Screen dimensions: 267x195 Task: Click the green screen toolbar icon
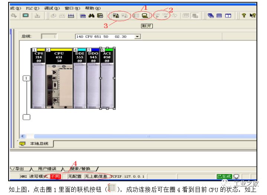click(26, 16)
